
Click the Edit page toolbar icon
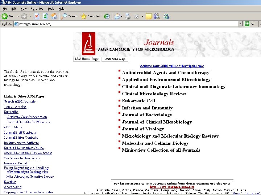(x=136, y=16)
